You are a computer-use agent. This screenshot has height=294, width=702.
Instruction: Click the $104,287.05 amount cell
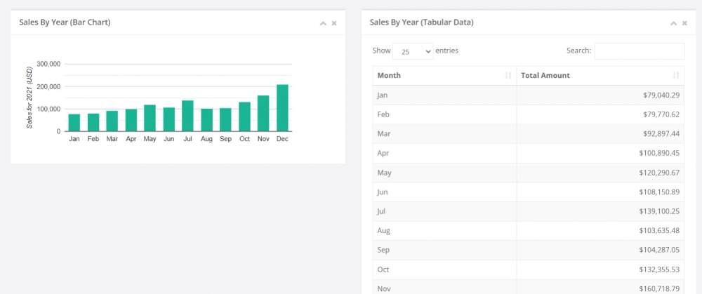pos(600,250)
